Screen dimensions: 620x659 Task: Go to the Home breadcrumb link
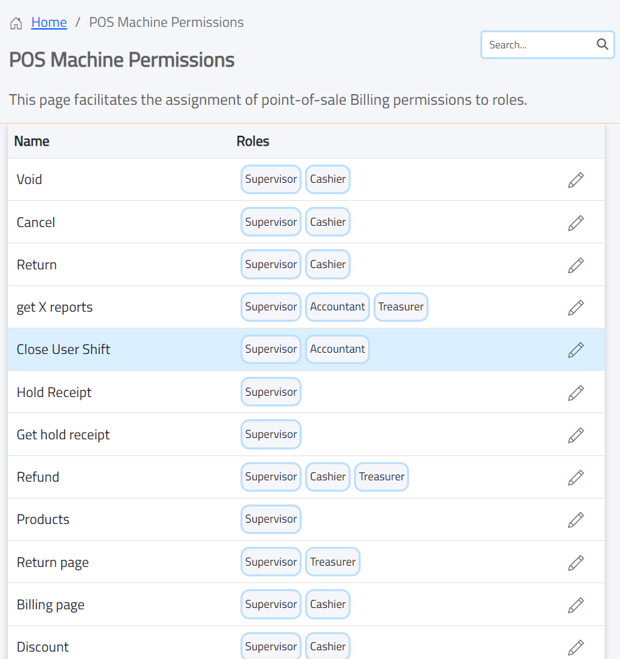coord(49,23)
